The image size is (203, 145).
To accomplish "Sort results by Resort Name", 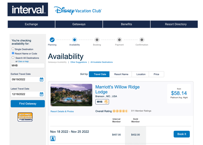I will point(121,74).
